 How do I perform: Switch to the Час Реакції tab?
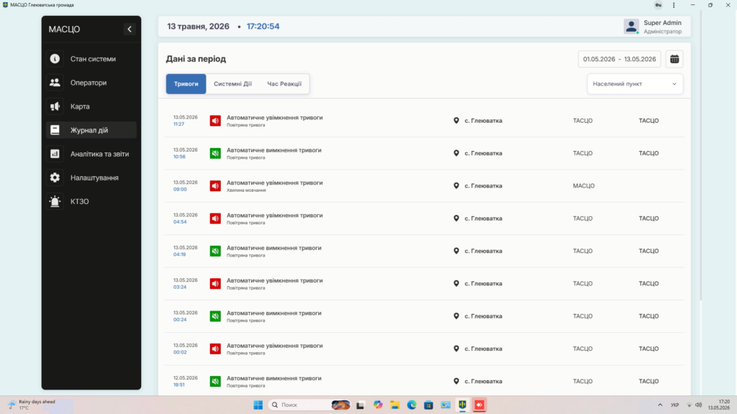tap(284, 83)
